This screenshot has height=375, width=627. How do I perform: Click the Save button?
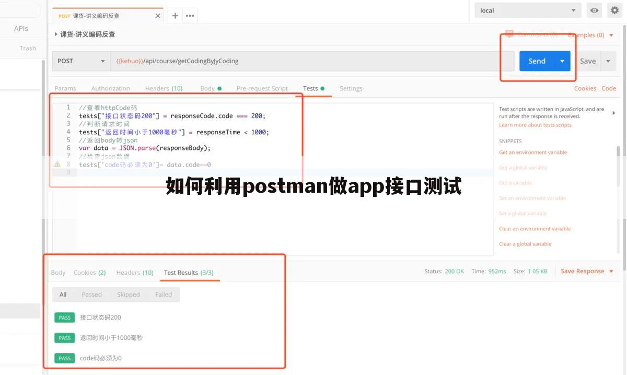click(x=588, y=61)
